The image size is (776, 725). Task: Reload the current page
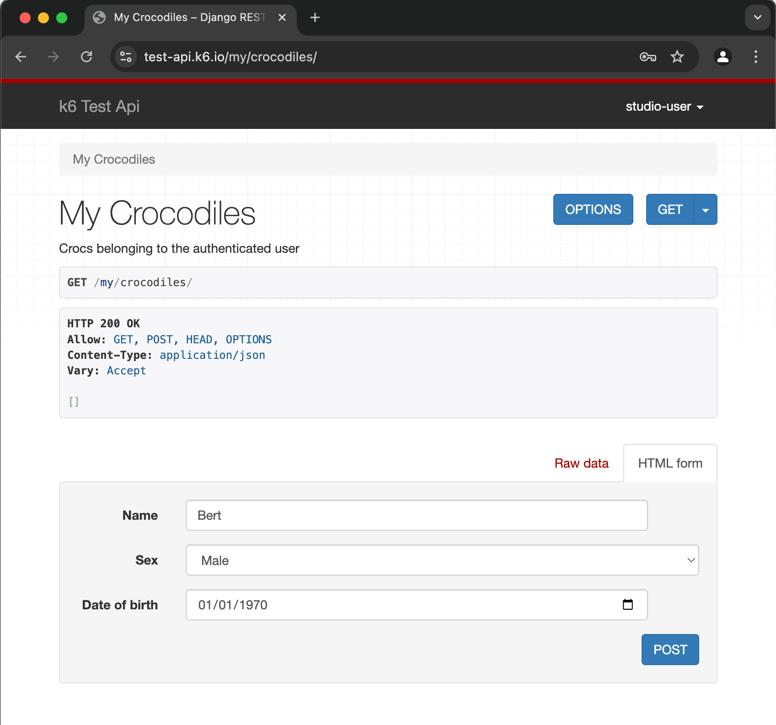pyautogui.click(x=86, y=57)
